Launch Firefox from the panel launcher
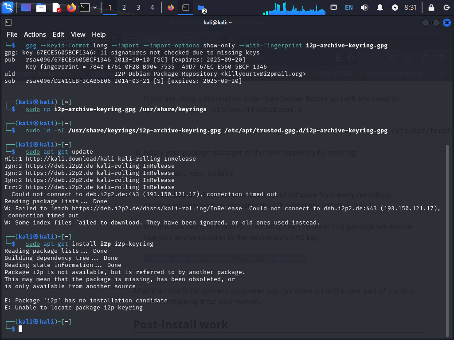This screenshot has height=340, width=454. [x=71, y=8]
